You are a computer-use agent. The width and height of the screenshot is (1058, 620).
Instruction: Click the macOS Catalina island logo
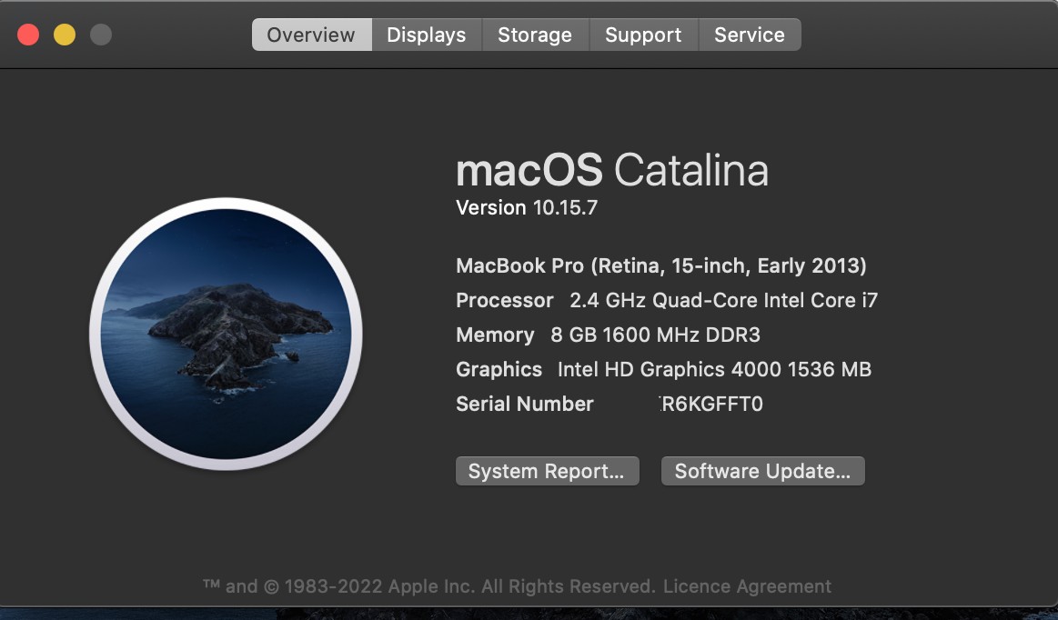226,335
